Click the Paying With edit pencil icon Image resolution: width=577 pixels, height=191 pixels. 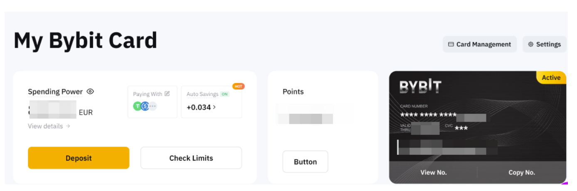(167, 94)
